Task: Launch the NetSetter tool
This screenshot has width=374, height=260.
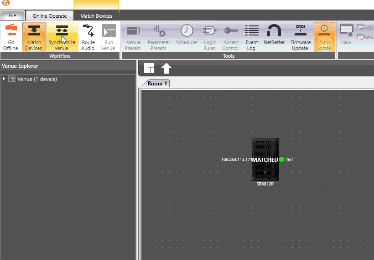Action: (x=274, y=37)
